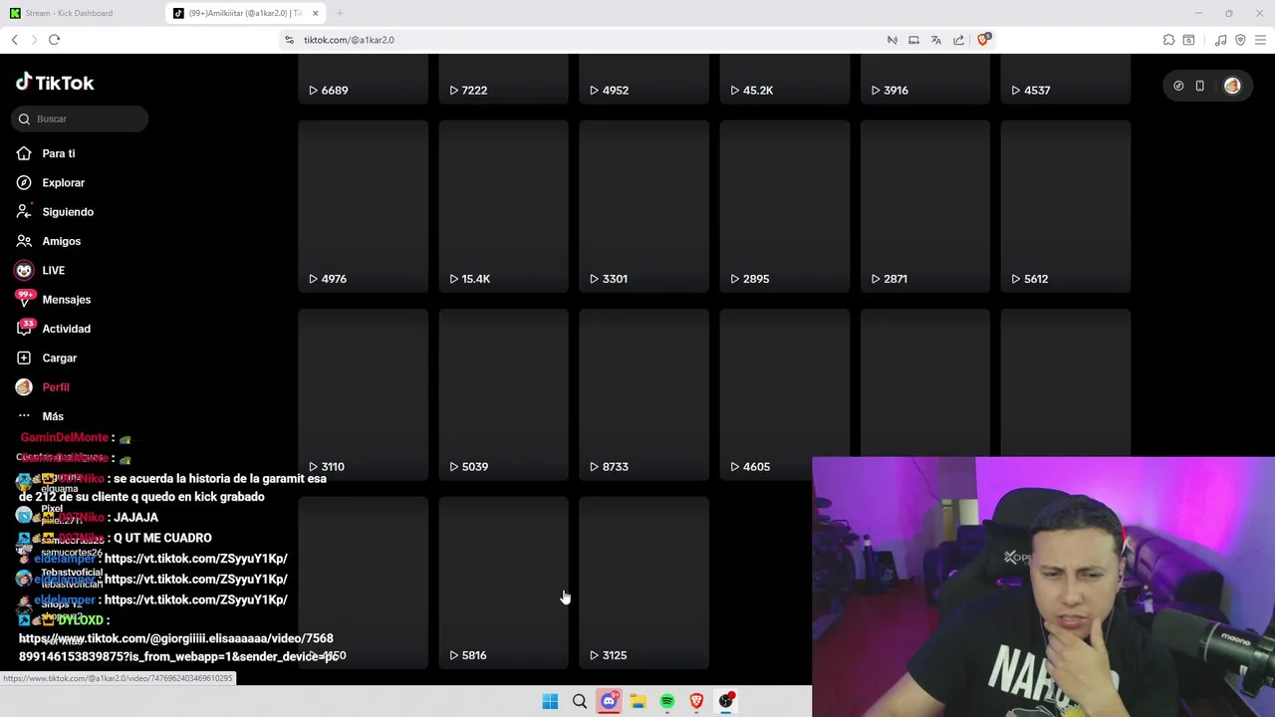The height and width of the screenshot is (717, 1275).
Task: Click the phone app icon top right
Action: pos(1200,86)
